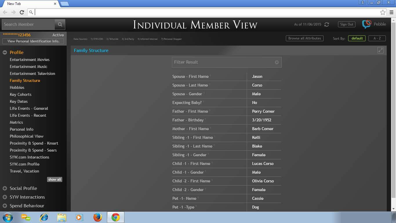Clear the Filter Result field with X icon
Image resolution: width=396 pixels, height=223 pixels.
click(x=277, y=62)
